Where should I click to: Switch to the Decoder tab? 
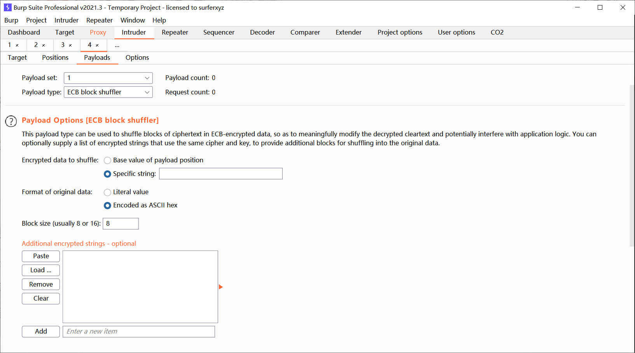262,33
